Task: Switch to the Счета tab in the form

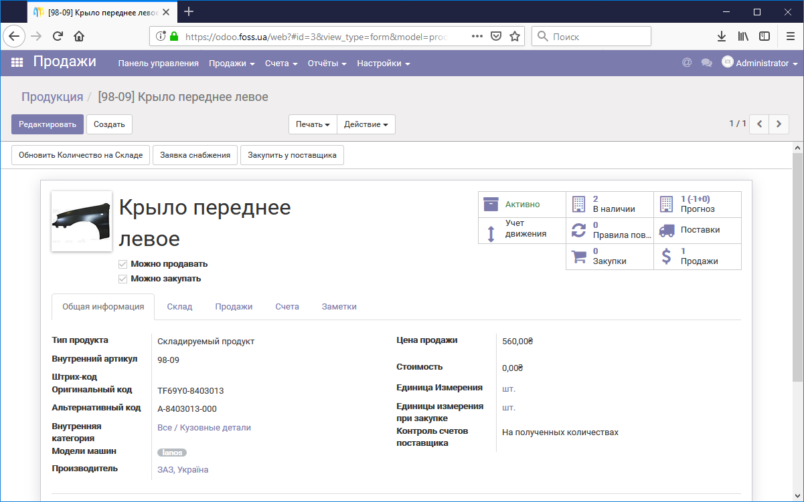Action: point(287,307)
